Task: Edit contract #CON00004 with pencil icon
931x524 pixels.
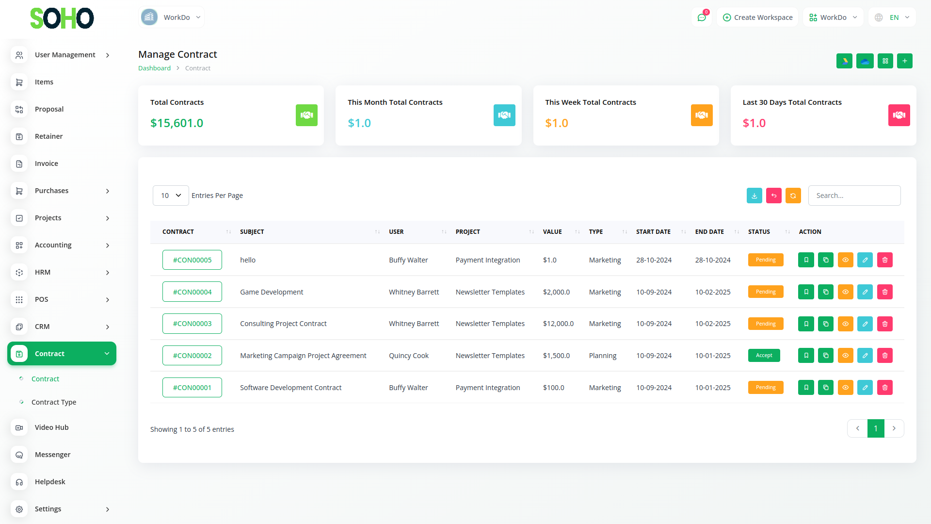Action: pos(865,292)
